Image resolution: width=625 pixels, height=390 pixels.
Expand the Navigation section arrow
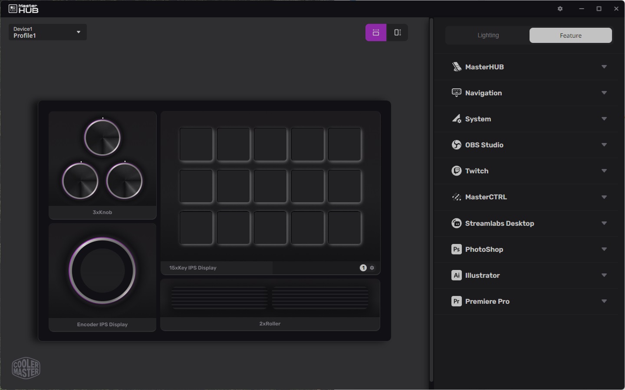pyautogui.click(x=604, y=93)
